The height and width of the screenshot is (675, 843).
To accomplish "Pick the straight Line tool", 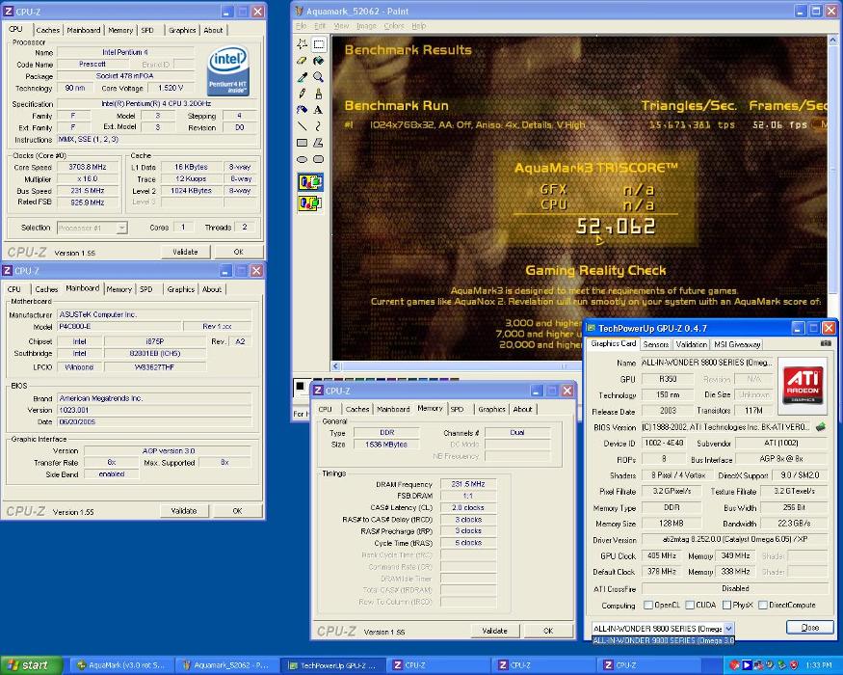I will pyautogui.click(x=303, y=126).
